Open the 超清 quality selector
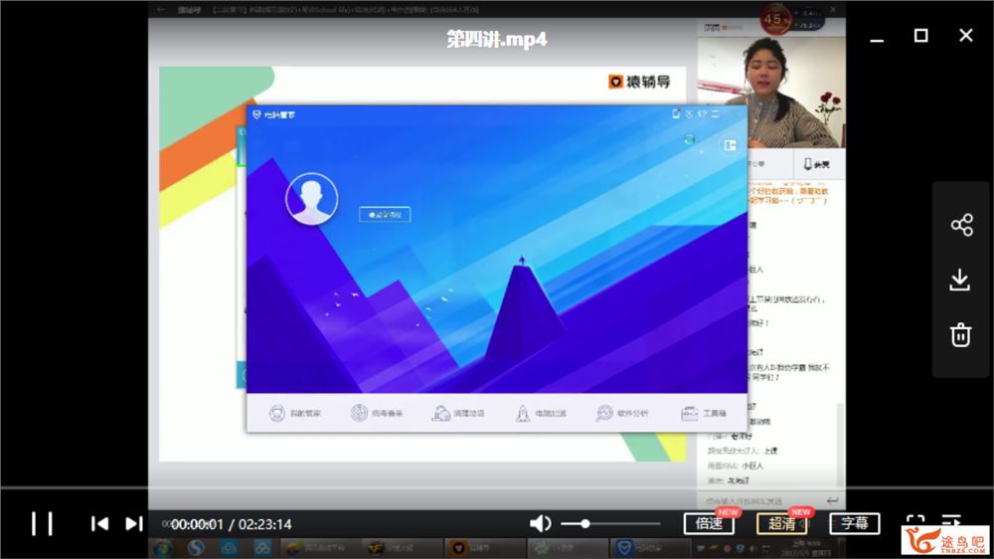This screenshot has height=559, width=994. 781,523
